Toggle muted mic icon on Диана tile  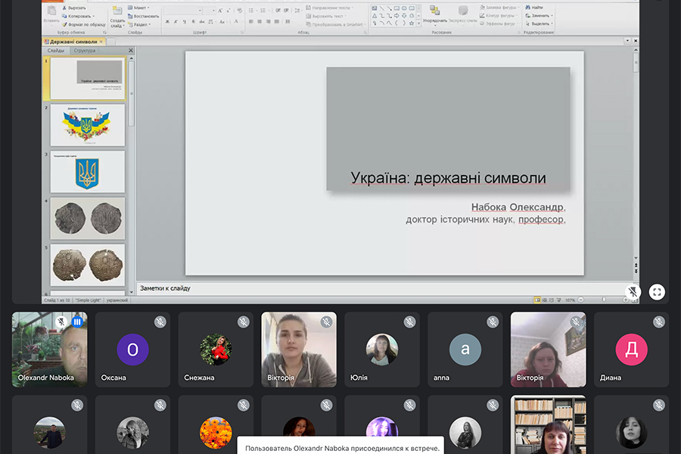(659, 322)
